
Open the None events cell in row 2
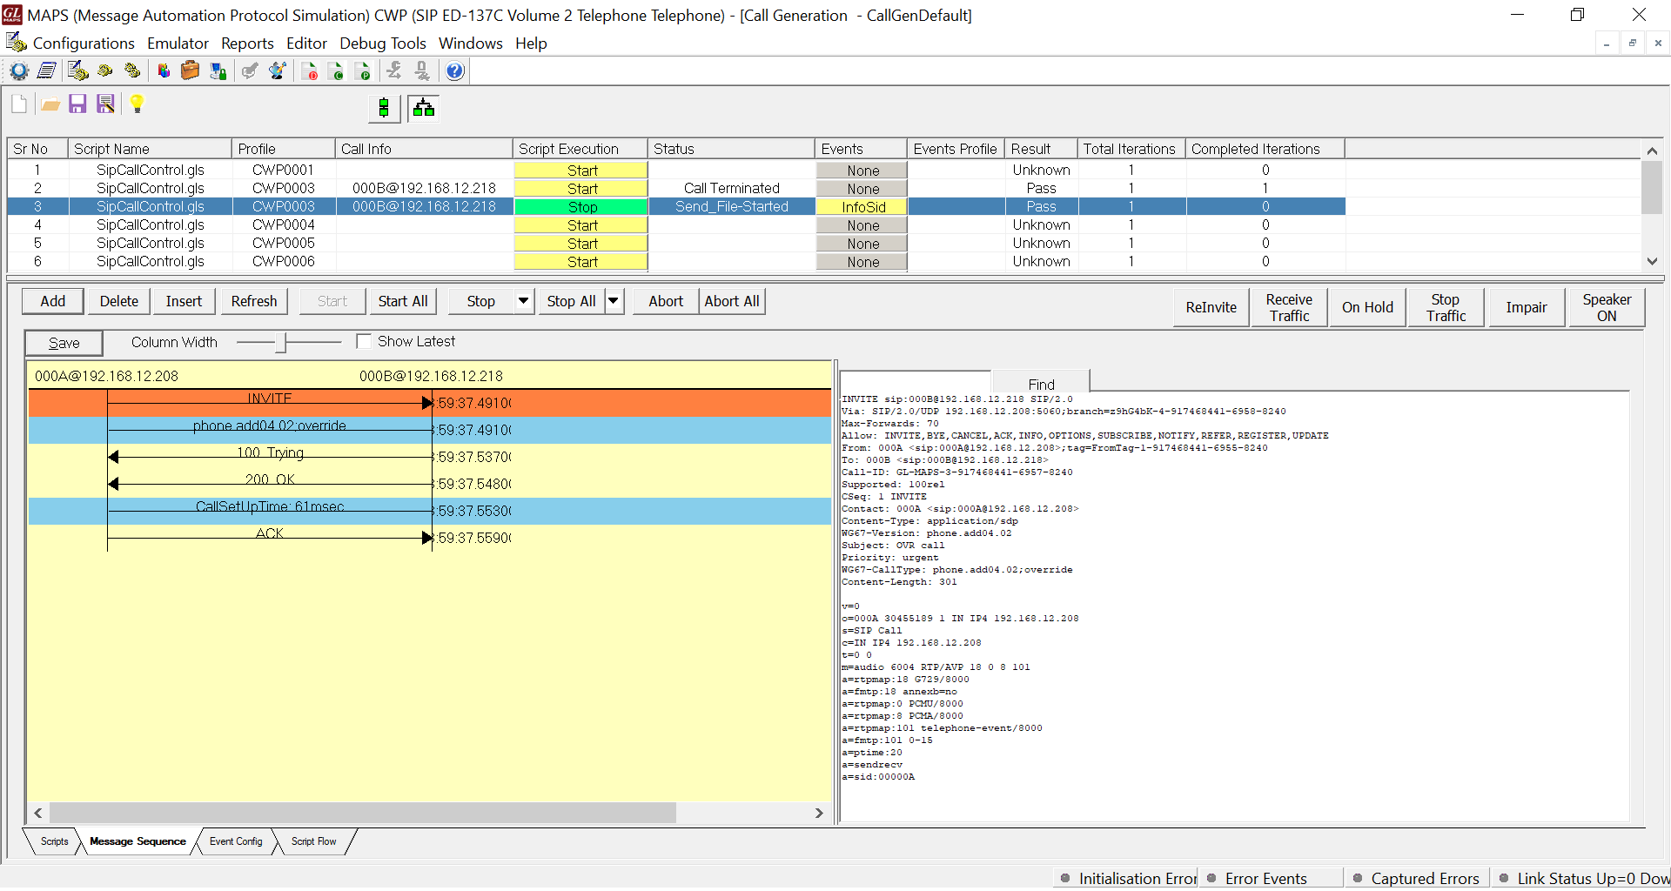pos(862,189)
